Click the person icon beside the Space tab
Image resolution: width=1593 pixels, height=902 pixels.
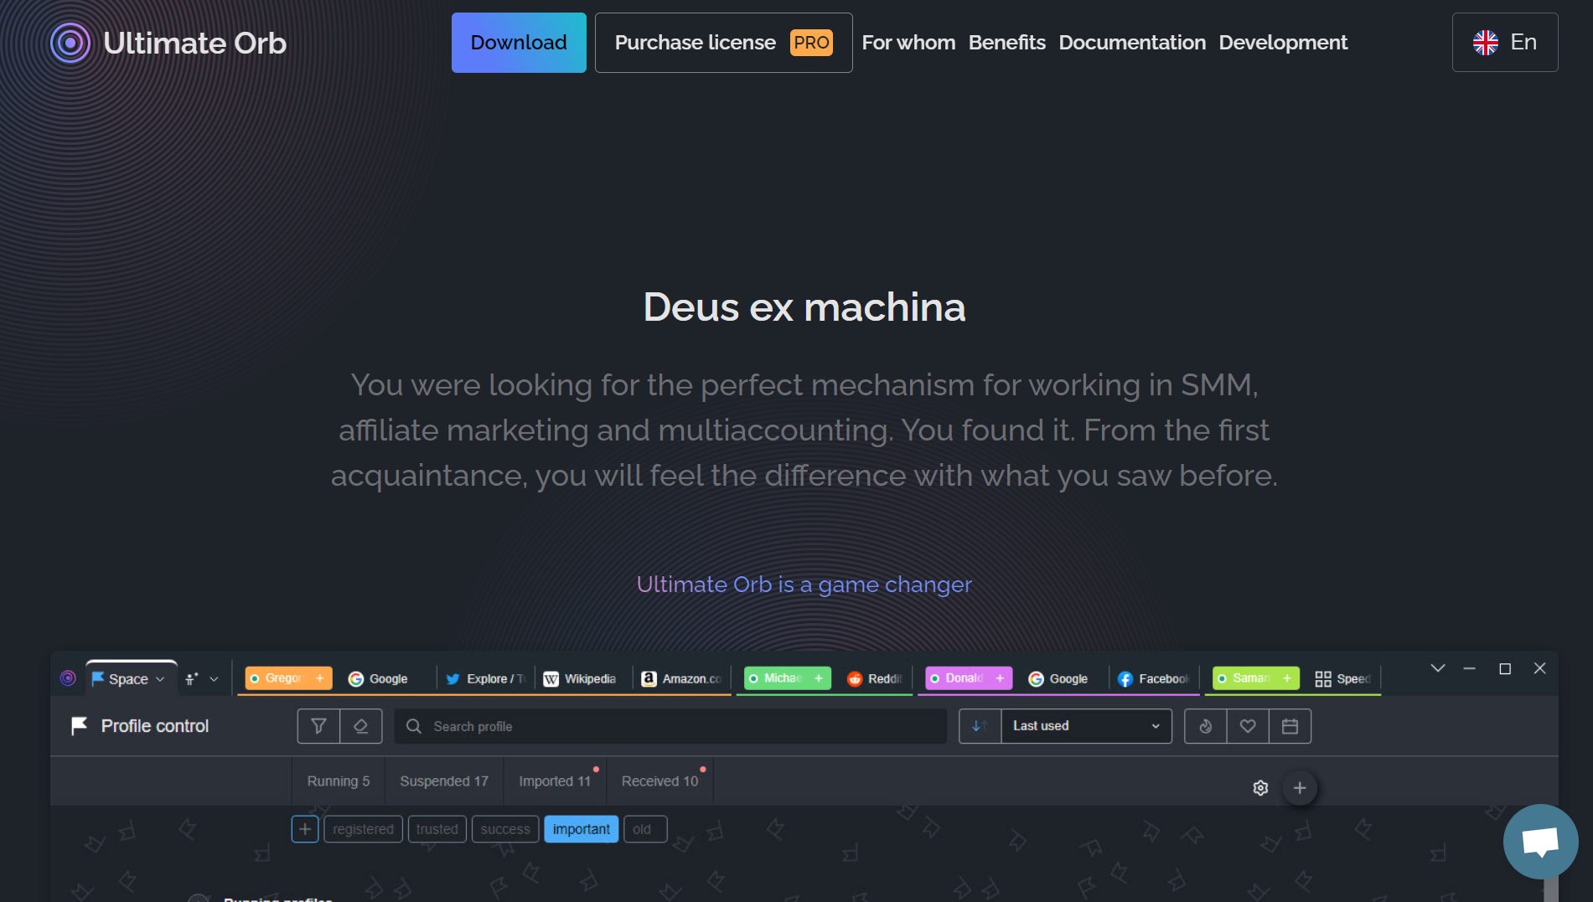(192, 679)
